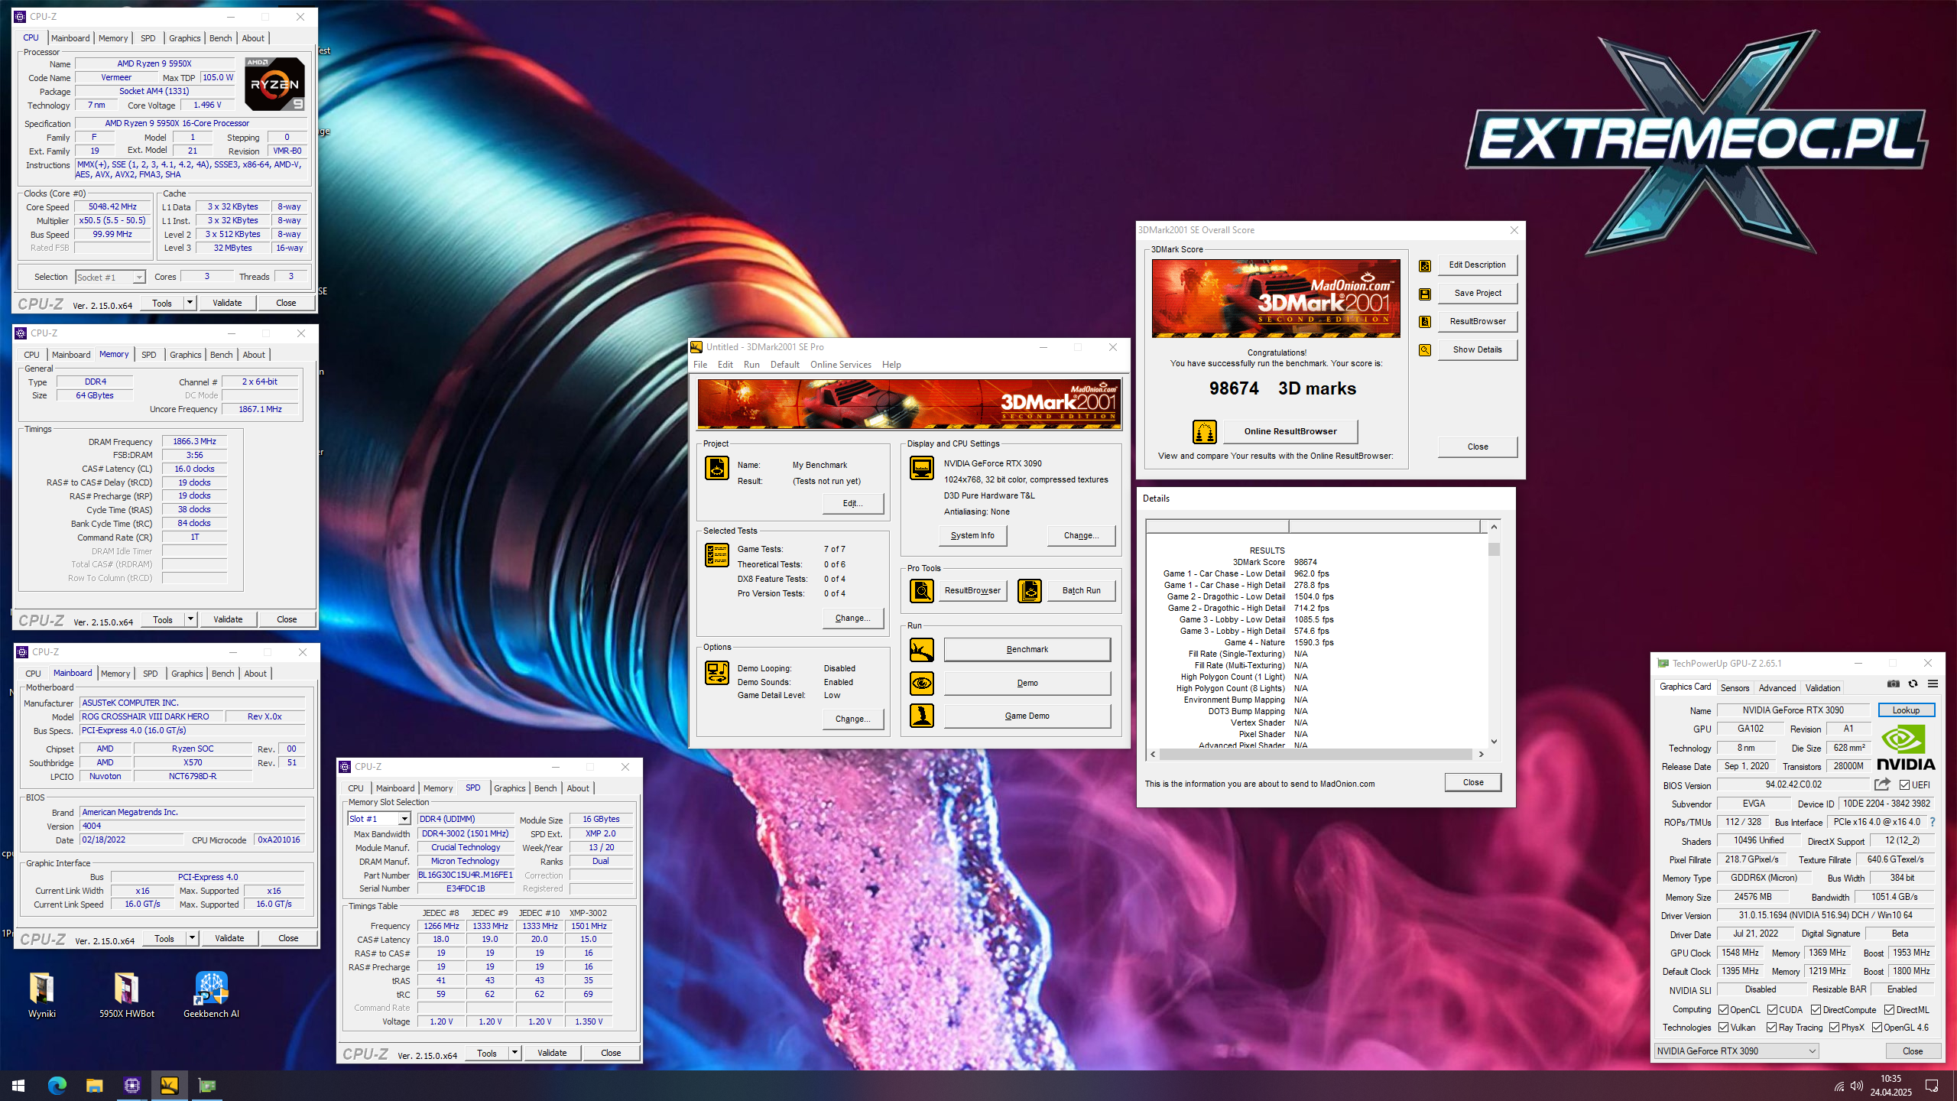Click GPU-Z BIOS share/export icon
Viewport: 1957px width, 1101px height.
(x=1882, y=784)
